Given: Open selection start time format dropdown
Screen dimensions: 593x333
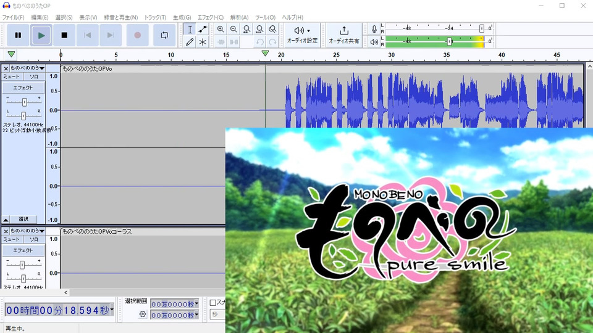Looking at the screenshot, I should point(196,303).
